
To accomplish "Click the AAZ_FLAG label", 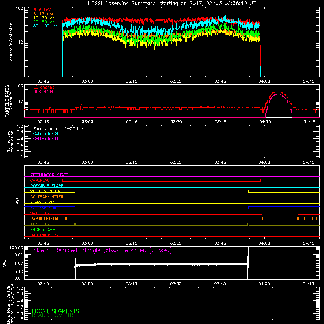I will (x=40, y=224).
